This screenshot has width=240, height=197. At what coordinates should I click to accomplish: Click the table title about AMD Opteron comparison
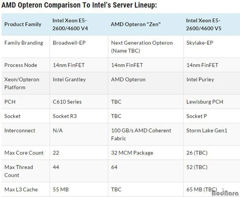pos(79,6)
